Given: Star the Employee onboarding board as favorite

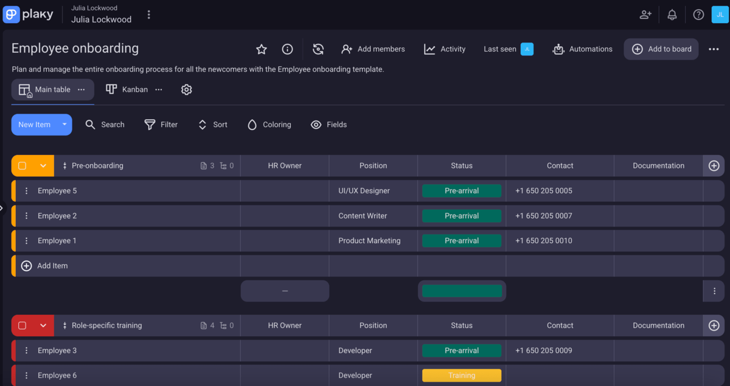Looking at the screenshot, I should click(x=262, y=49).
